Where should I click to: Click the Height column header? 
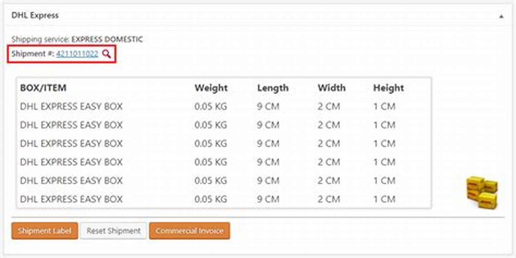pos(389,88)
